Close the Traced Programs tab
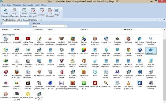This screenshot has width=166, height=103. point(40,20)
